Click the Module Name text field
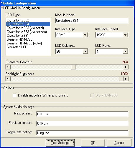This screenshot has height=148, width=135. [92, 21]
